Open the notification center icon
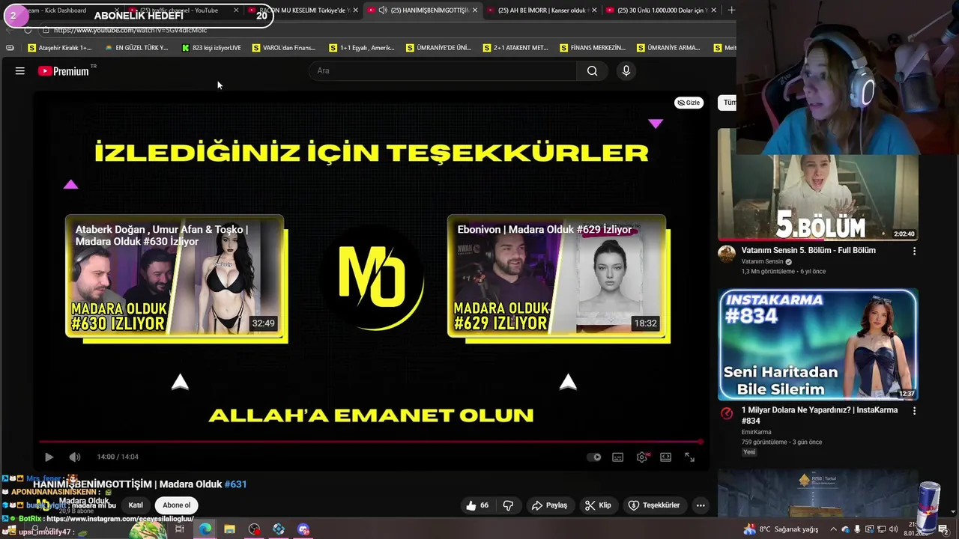This screenshot has width=959, height=539. 945,529
